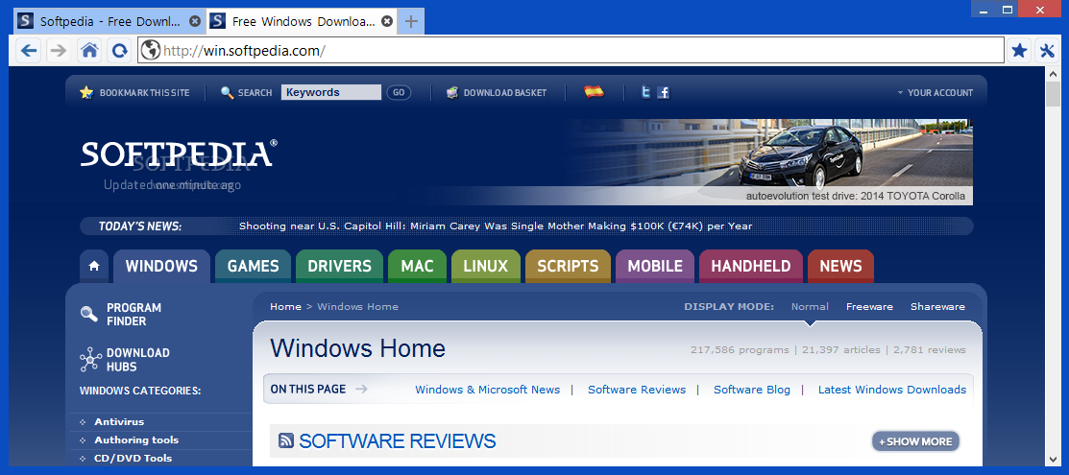Switch language with the Spanish flag icon
1069x475 pixels.
pos(594,92)
